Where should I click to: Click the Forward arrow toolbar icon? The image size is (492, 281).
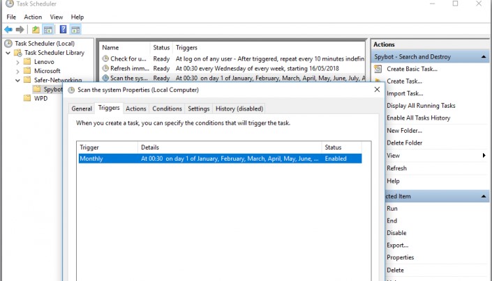(x=20, y=30)
